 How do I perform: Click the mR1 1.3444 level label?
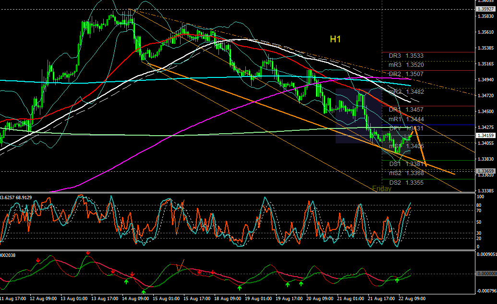tap(406, 119)
